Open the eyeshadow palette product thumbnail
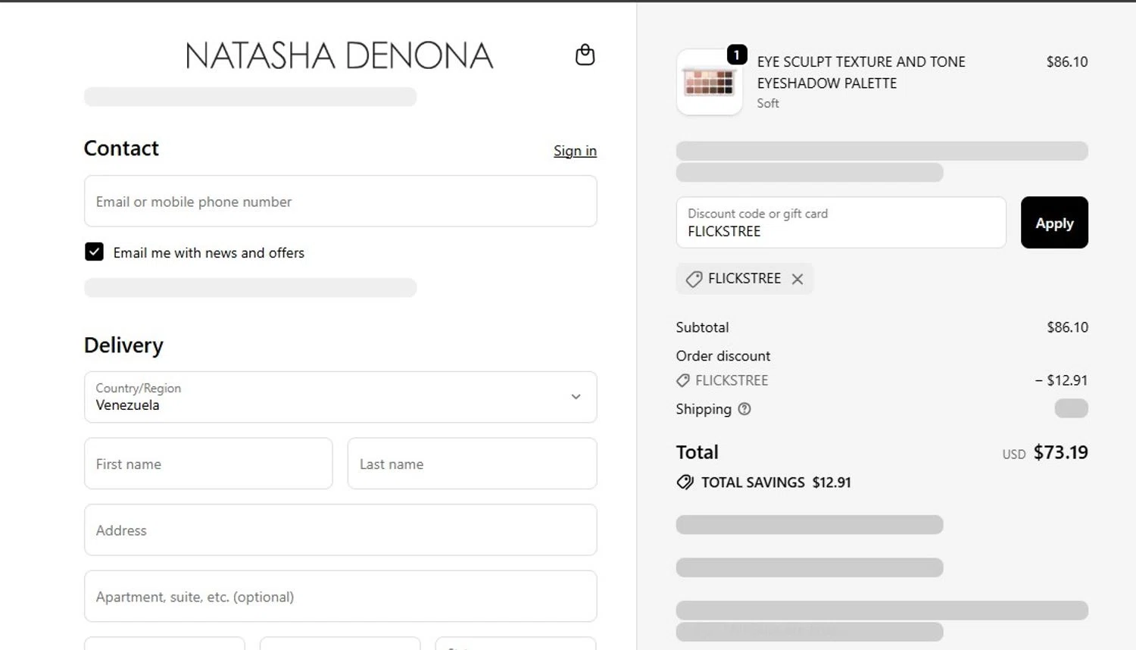The height and width of the screenshot is (650, 1136). (709, 83)
